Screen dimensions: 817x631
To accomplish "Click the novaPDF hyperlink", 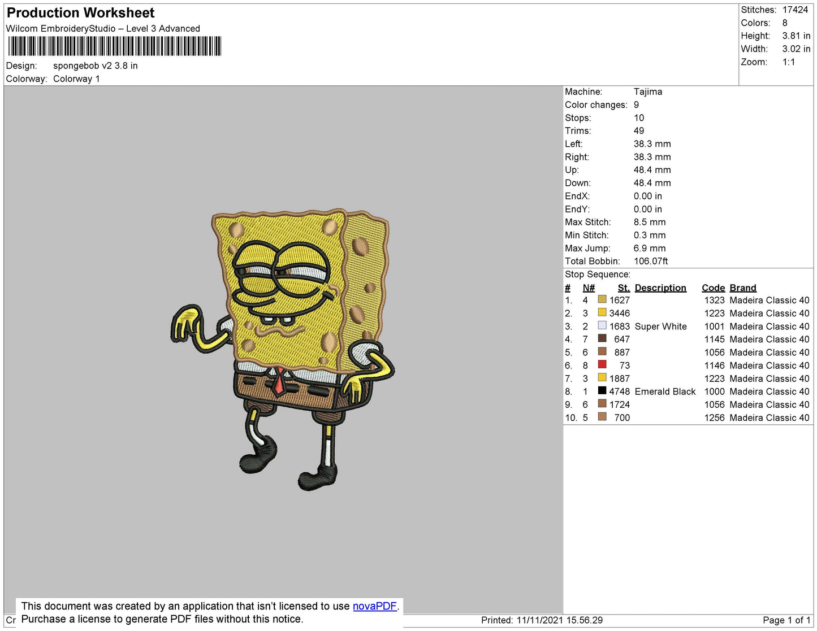I will (x=374, y=606).
